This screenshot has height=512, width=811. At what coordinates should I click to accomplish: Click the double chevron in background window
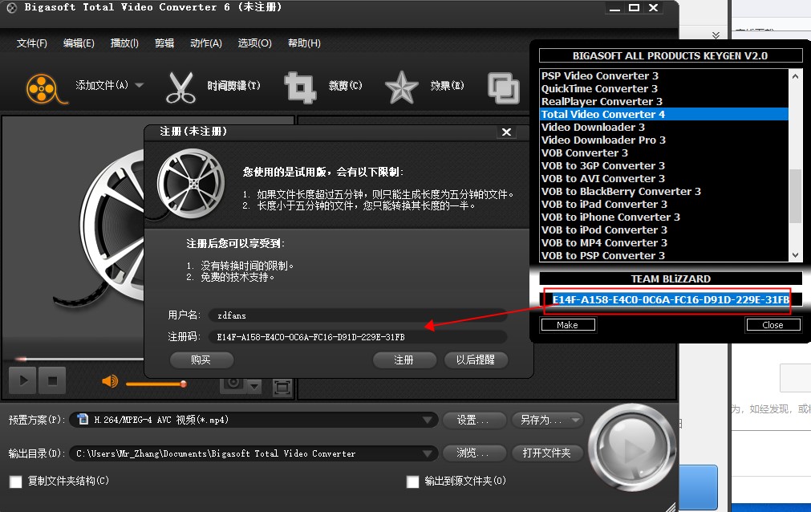click(x=716, y=35)
